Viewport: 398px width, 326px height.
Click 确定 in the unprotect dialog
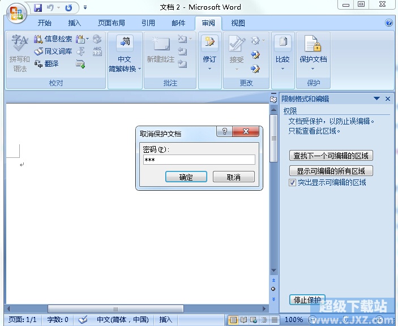(186, 177)
